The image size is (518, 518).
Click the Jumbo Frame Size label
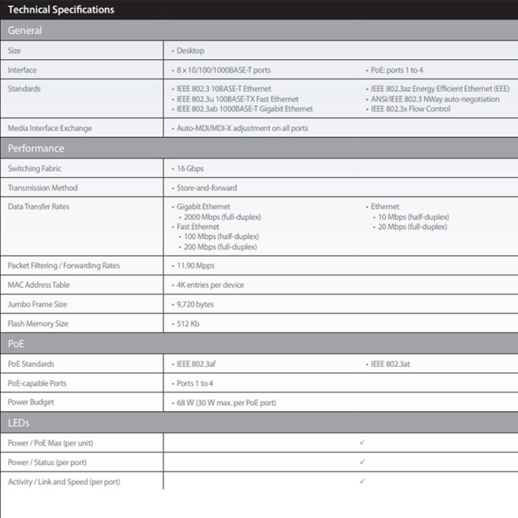click(x=37, y=304)
